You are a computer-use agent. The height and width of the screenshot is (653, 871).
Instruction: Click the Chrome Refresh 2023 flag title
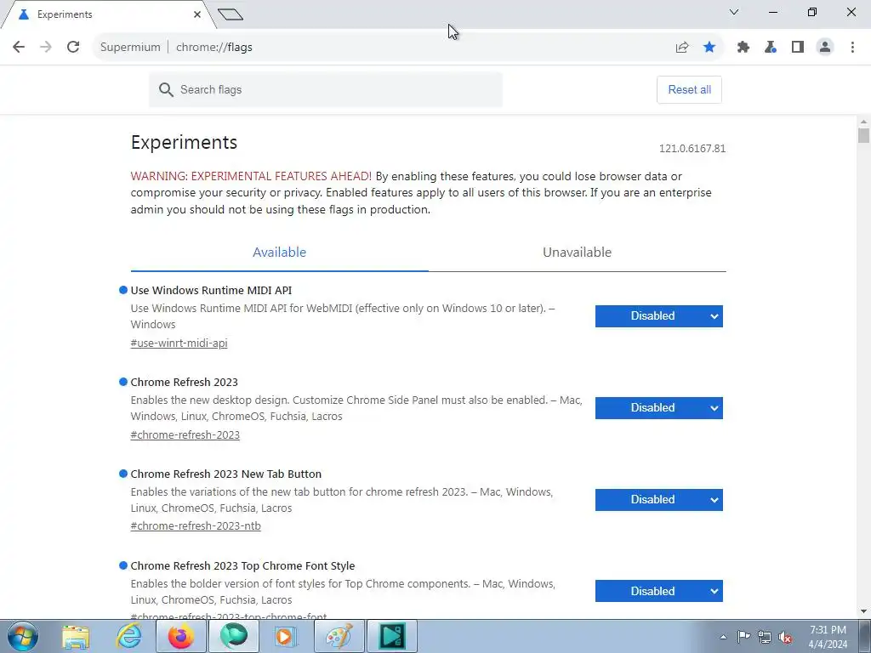pos(184,382)
